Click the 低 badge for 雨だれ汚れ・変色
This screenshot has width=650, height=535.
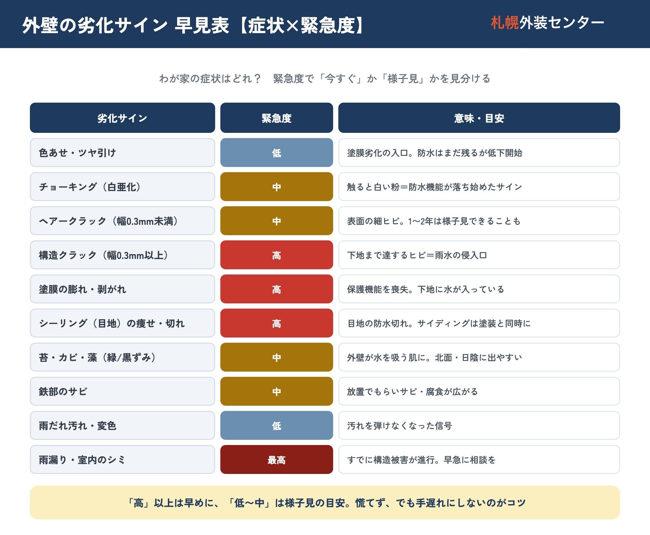[x=277, y=426]
